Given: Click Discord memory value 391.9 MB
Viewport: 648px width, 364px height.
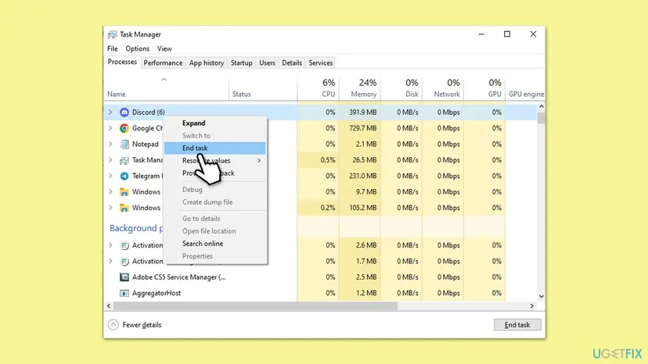Looking at the screenshot, I should 363,112.
